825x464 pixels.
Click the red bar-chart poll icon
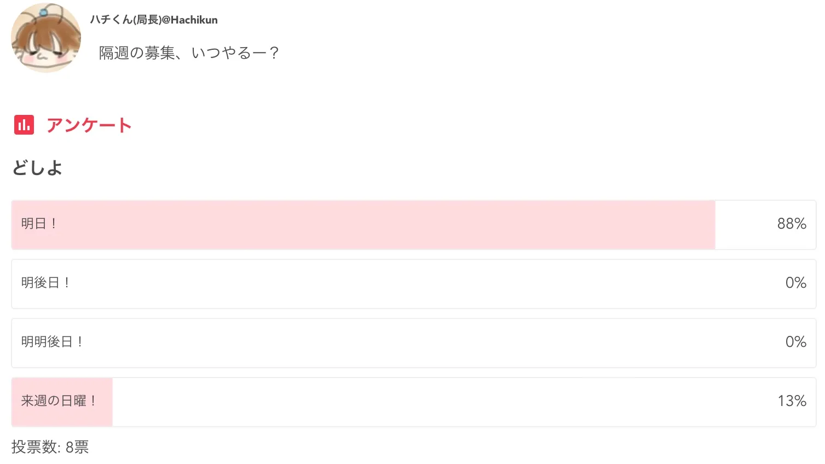pyautogui.click(x=24, y=125)
